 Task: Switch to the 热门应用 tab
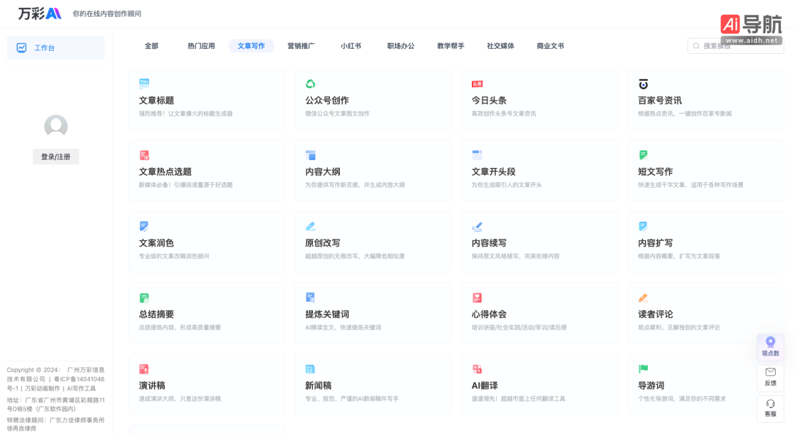coord(201,46)
